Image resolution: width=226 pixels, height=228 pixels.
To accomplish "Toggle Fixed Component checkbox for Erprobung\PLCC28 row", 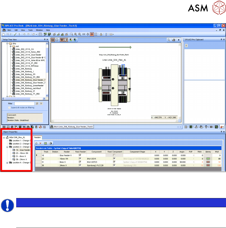I will click(114, 165).
